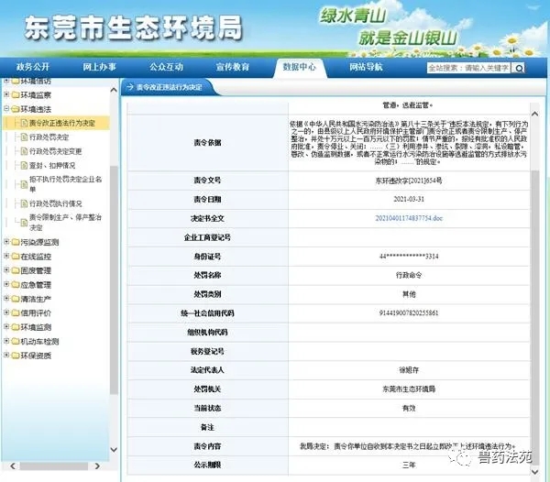
Task: Expand the 固废管理 tree node
Action: (6, 270)
